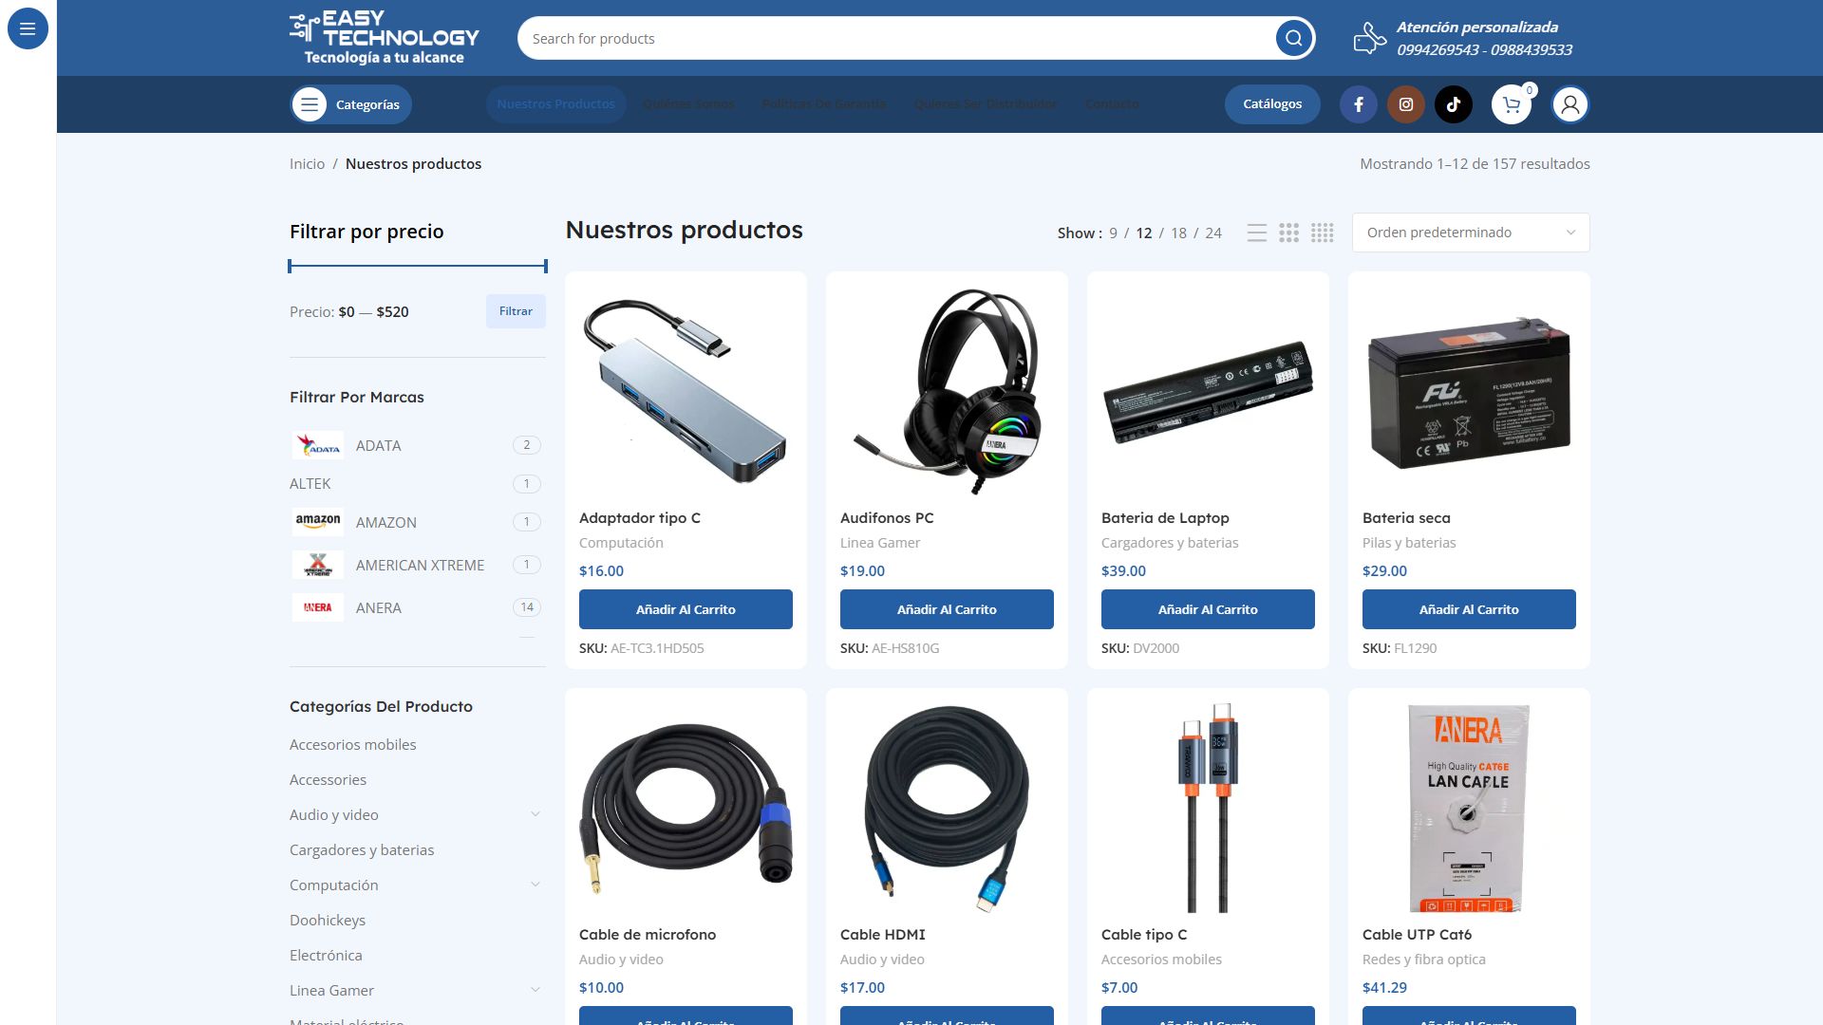
Task: Open Contacto menu item
Action: click(x=1112, y=104)
